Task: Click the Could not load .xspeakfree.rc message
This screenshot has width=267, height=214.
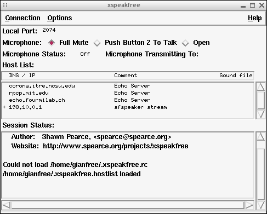Action: pyautogui.click(x=75, y=165)
